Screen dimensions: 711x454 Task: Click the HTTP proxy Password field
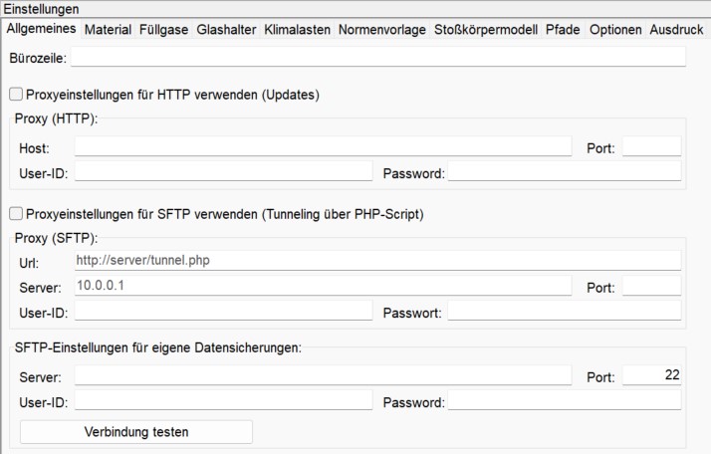coord(564,173)
